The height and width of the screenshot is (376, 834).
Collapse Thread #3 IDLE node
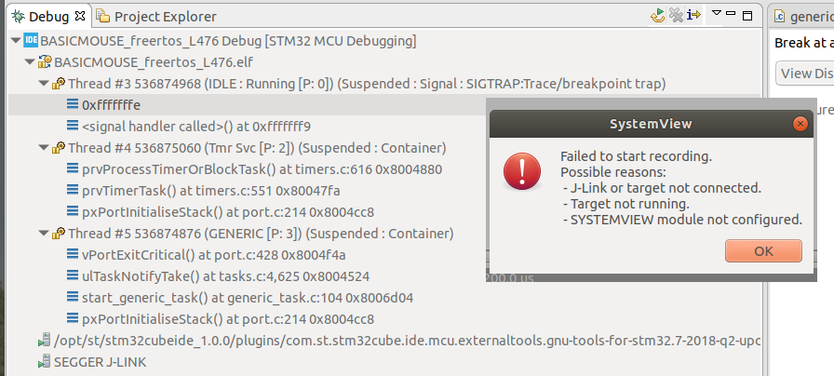[x=44, y=84]
